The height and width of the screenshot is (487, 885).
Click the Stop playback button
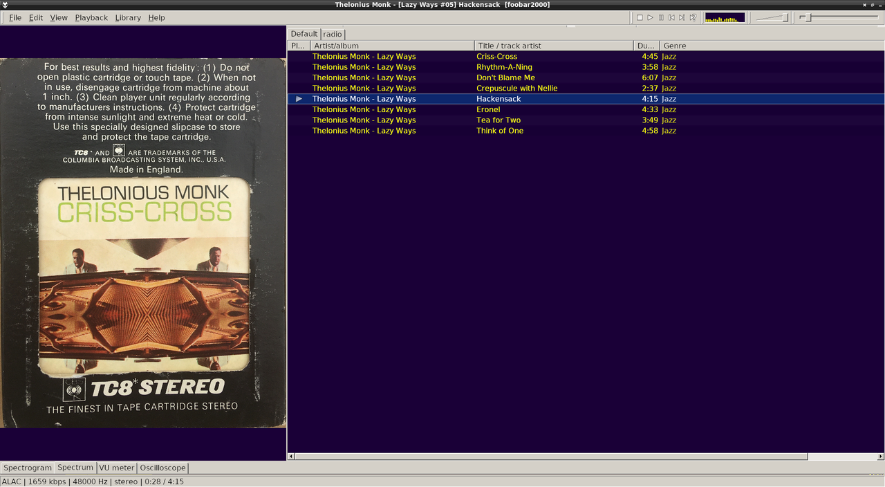point(640,17)
